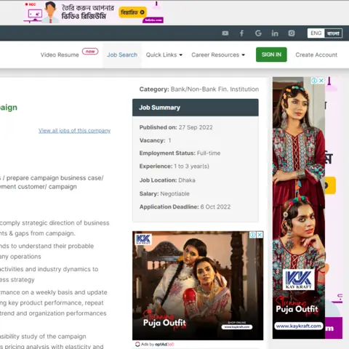This screenshot has width=349, height=349.
Task: Open the YouTube social icon
Action: pos(225,33)
